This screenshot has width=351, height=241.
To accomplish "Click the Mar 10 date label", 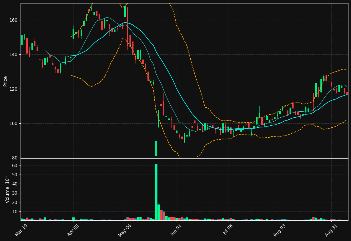I will tap(21, 230).
